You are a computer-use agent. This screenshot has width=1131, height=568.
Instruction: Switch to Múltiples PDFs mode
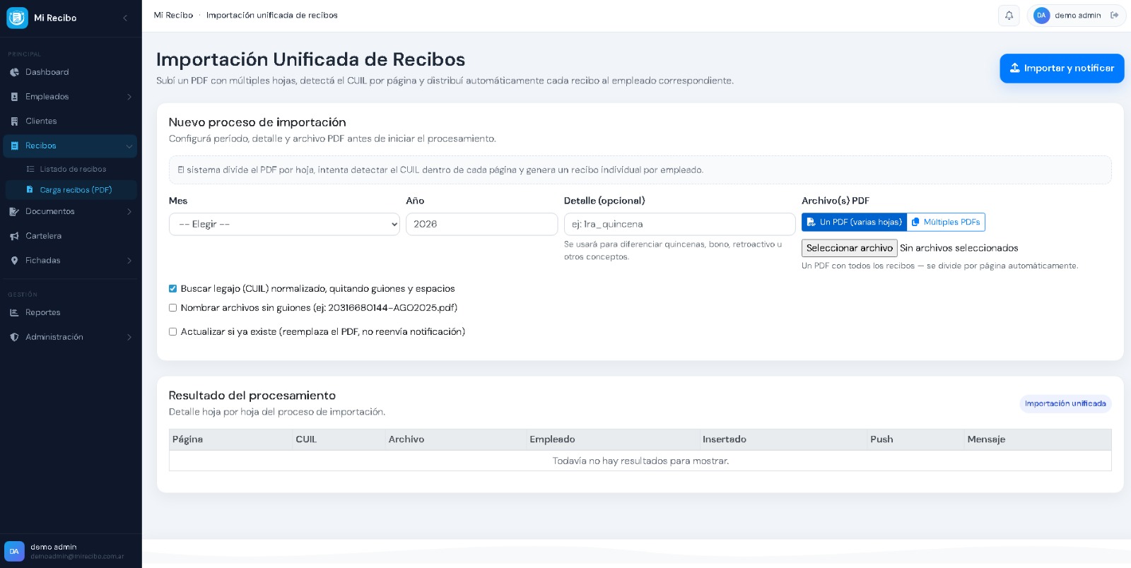tap(946, 222)
